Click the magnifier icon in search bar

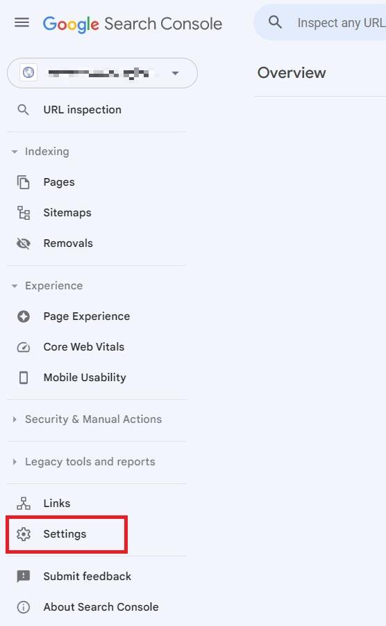275,22
